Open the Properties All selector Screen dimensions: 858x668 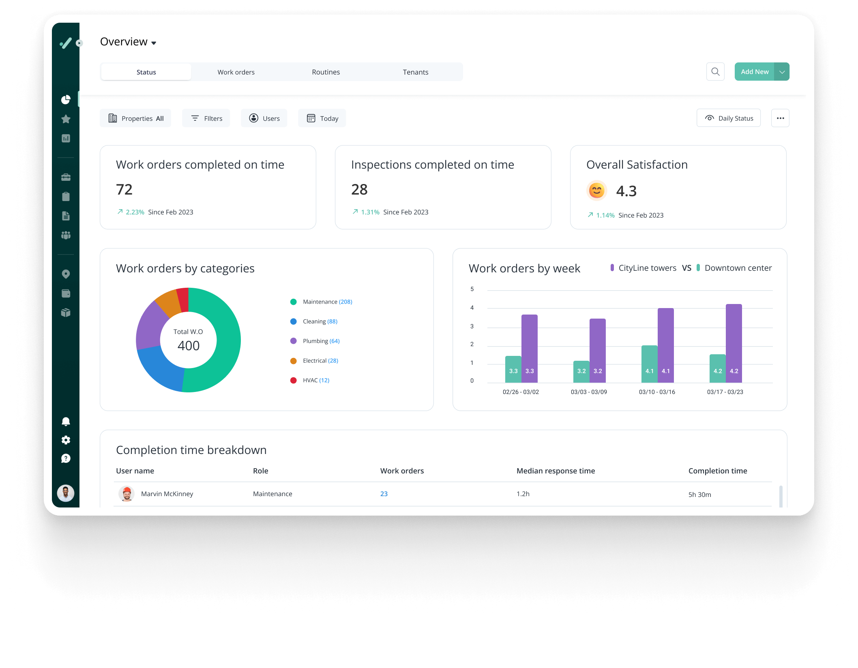point(135,118)
